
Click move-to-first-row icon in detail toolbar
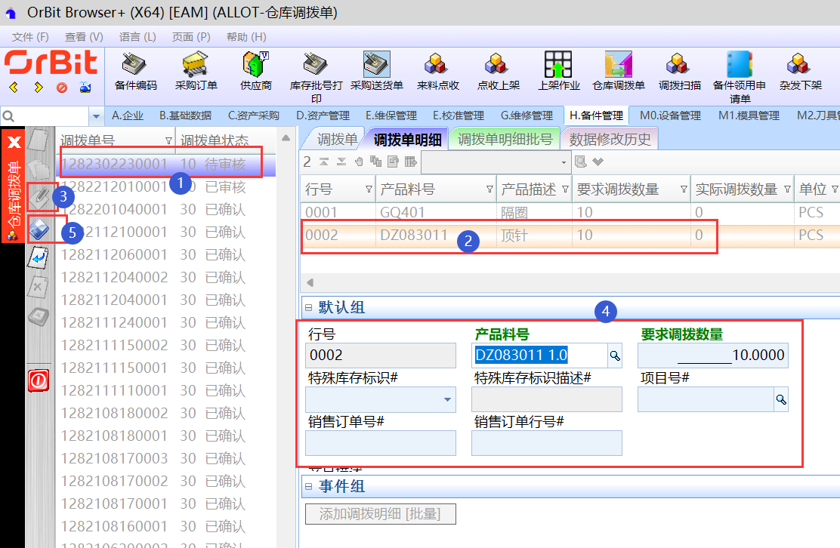pos(323,162)
